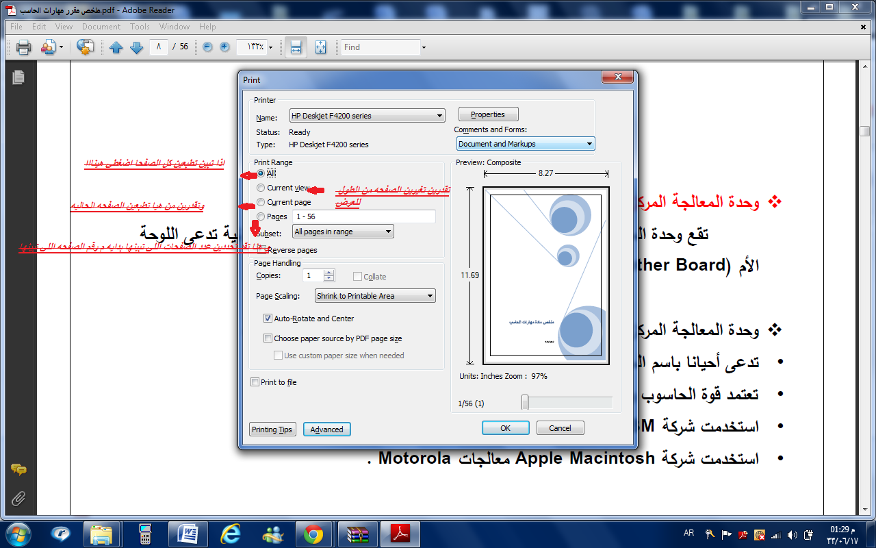The height and width of the screenshot is (548, 876).
Task: Open the zoom percentage dropdown arrow
Action: [x=270, y=47]
